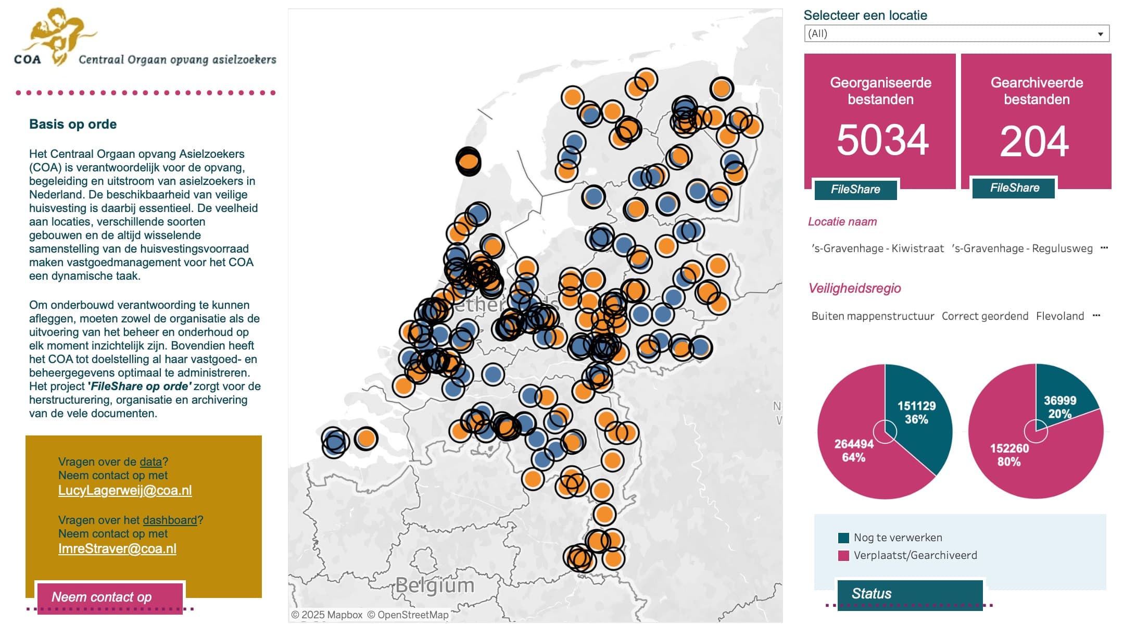The image size is (1136, 624).
Task: Click the black-filled marker on Texel
Action: [x=468, y=161]
